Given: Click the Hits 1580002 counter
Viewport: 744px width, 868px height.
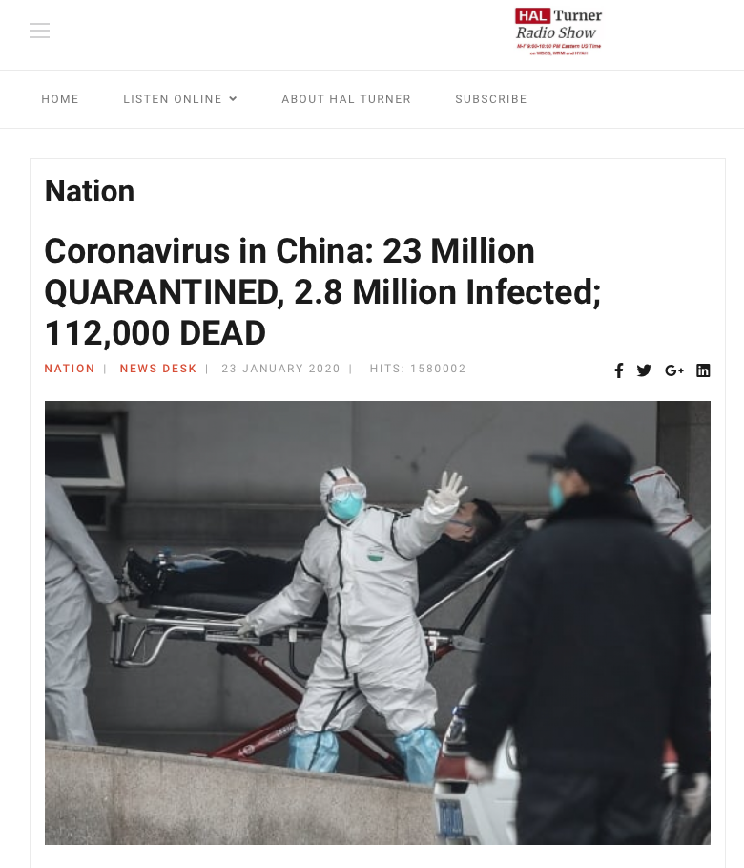Looking at the screenshot, I should (418, 369).
